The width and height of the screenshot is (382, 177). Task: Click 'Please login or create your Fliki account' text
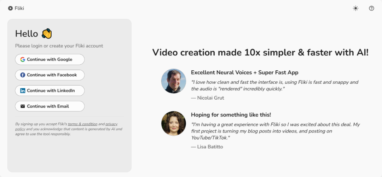click(59, 46)
